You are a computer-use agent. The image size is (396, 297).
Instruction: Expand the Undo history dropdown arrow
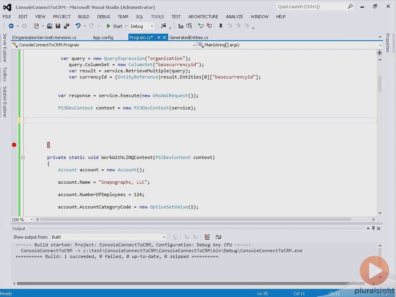click(x=85, y=26)
